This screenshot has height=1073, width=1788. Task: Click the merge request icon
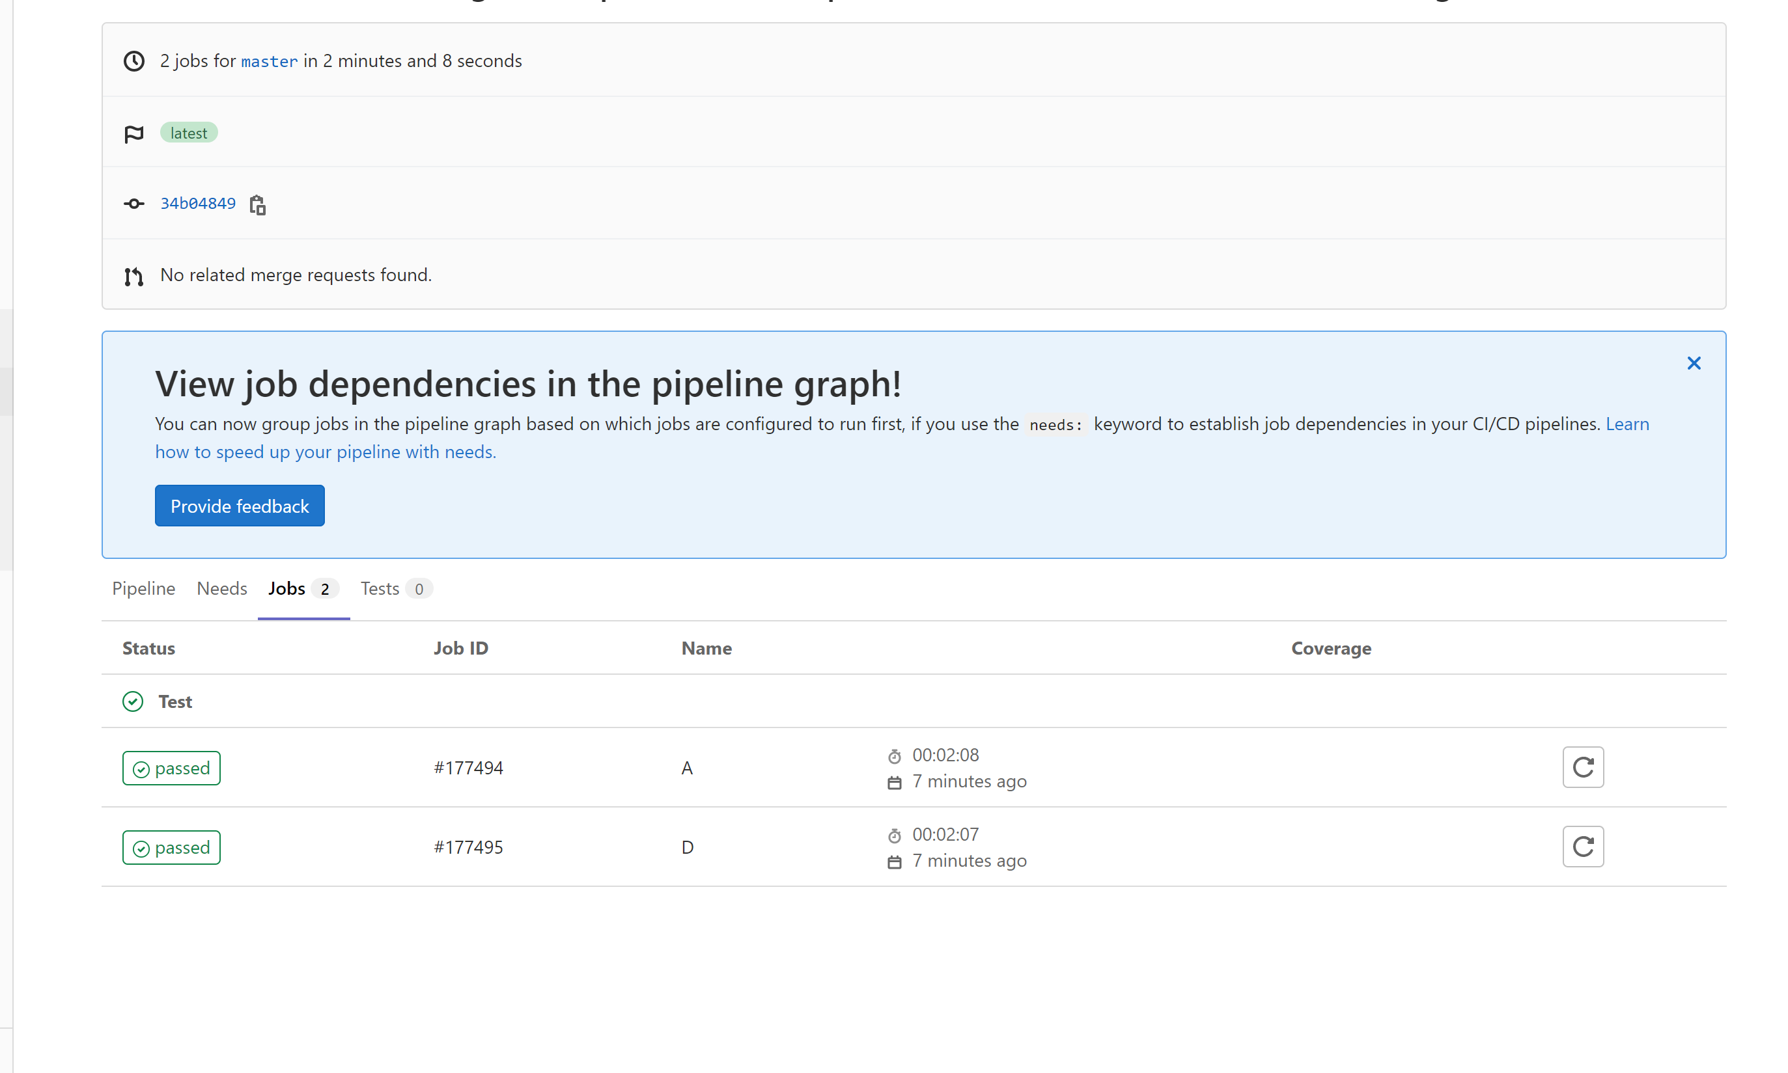tap(134, 276)
